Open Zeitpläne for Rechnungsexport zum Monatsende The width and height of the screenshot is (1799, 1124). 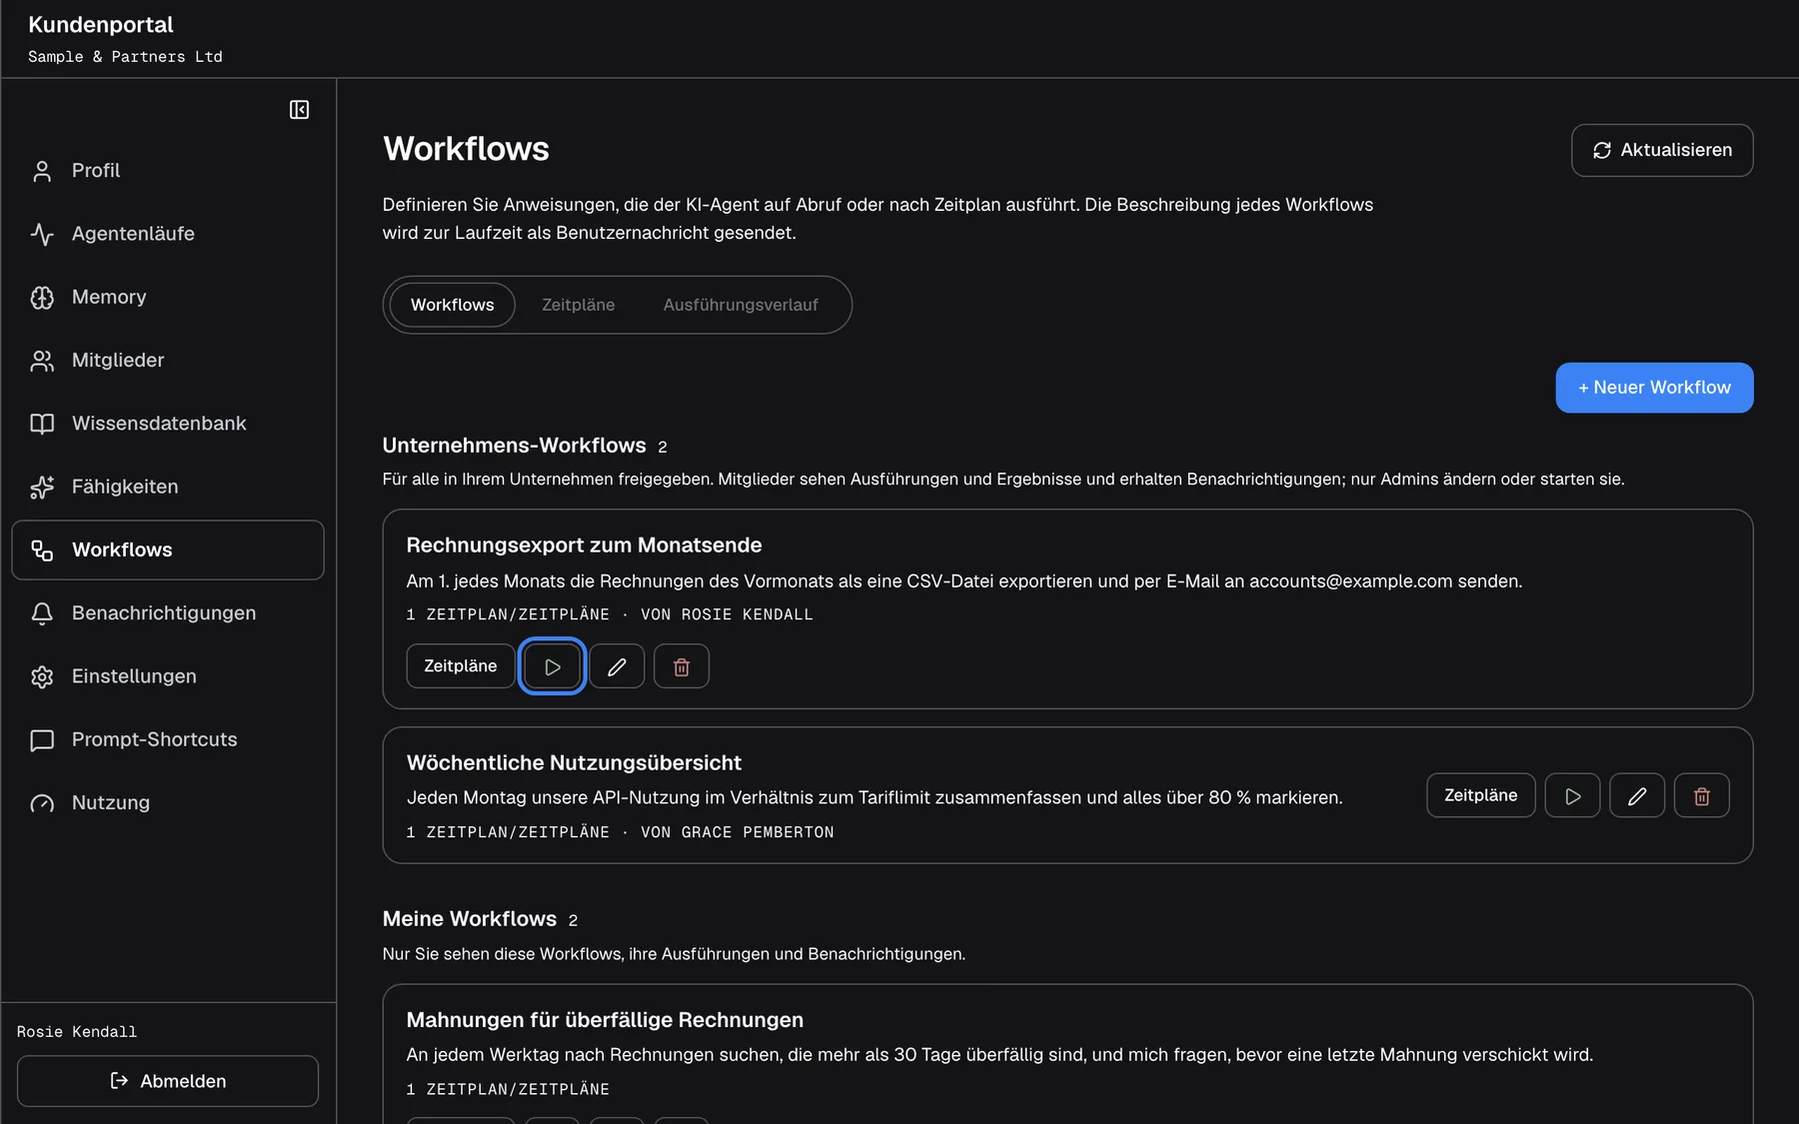[461, 666]
